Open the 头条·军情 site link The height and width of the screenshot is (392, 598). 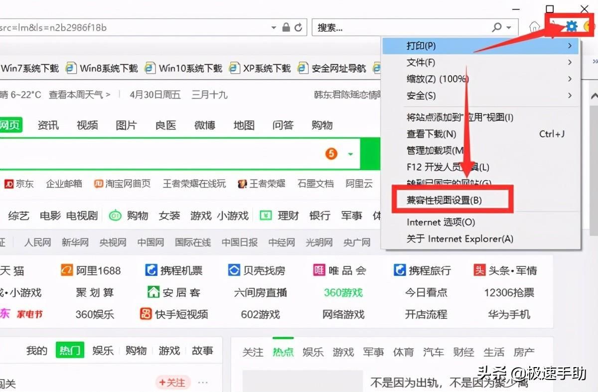[505, 271]
